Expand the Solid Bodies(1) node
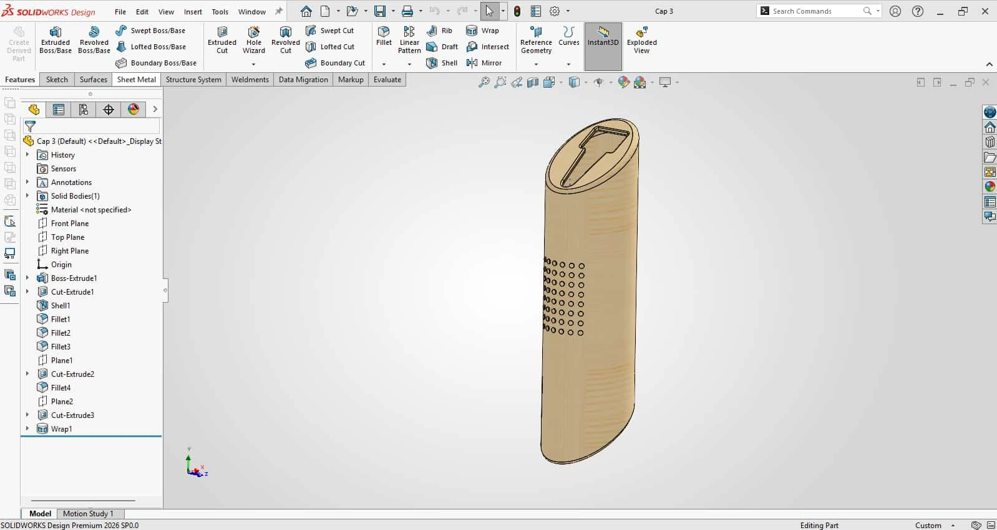The image size is (997, 530). click(x=27, y=196)
